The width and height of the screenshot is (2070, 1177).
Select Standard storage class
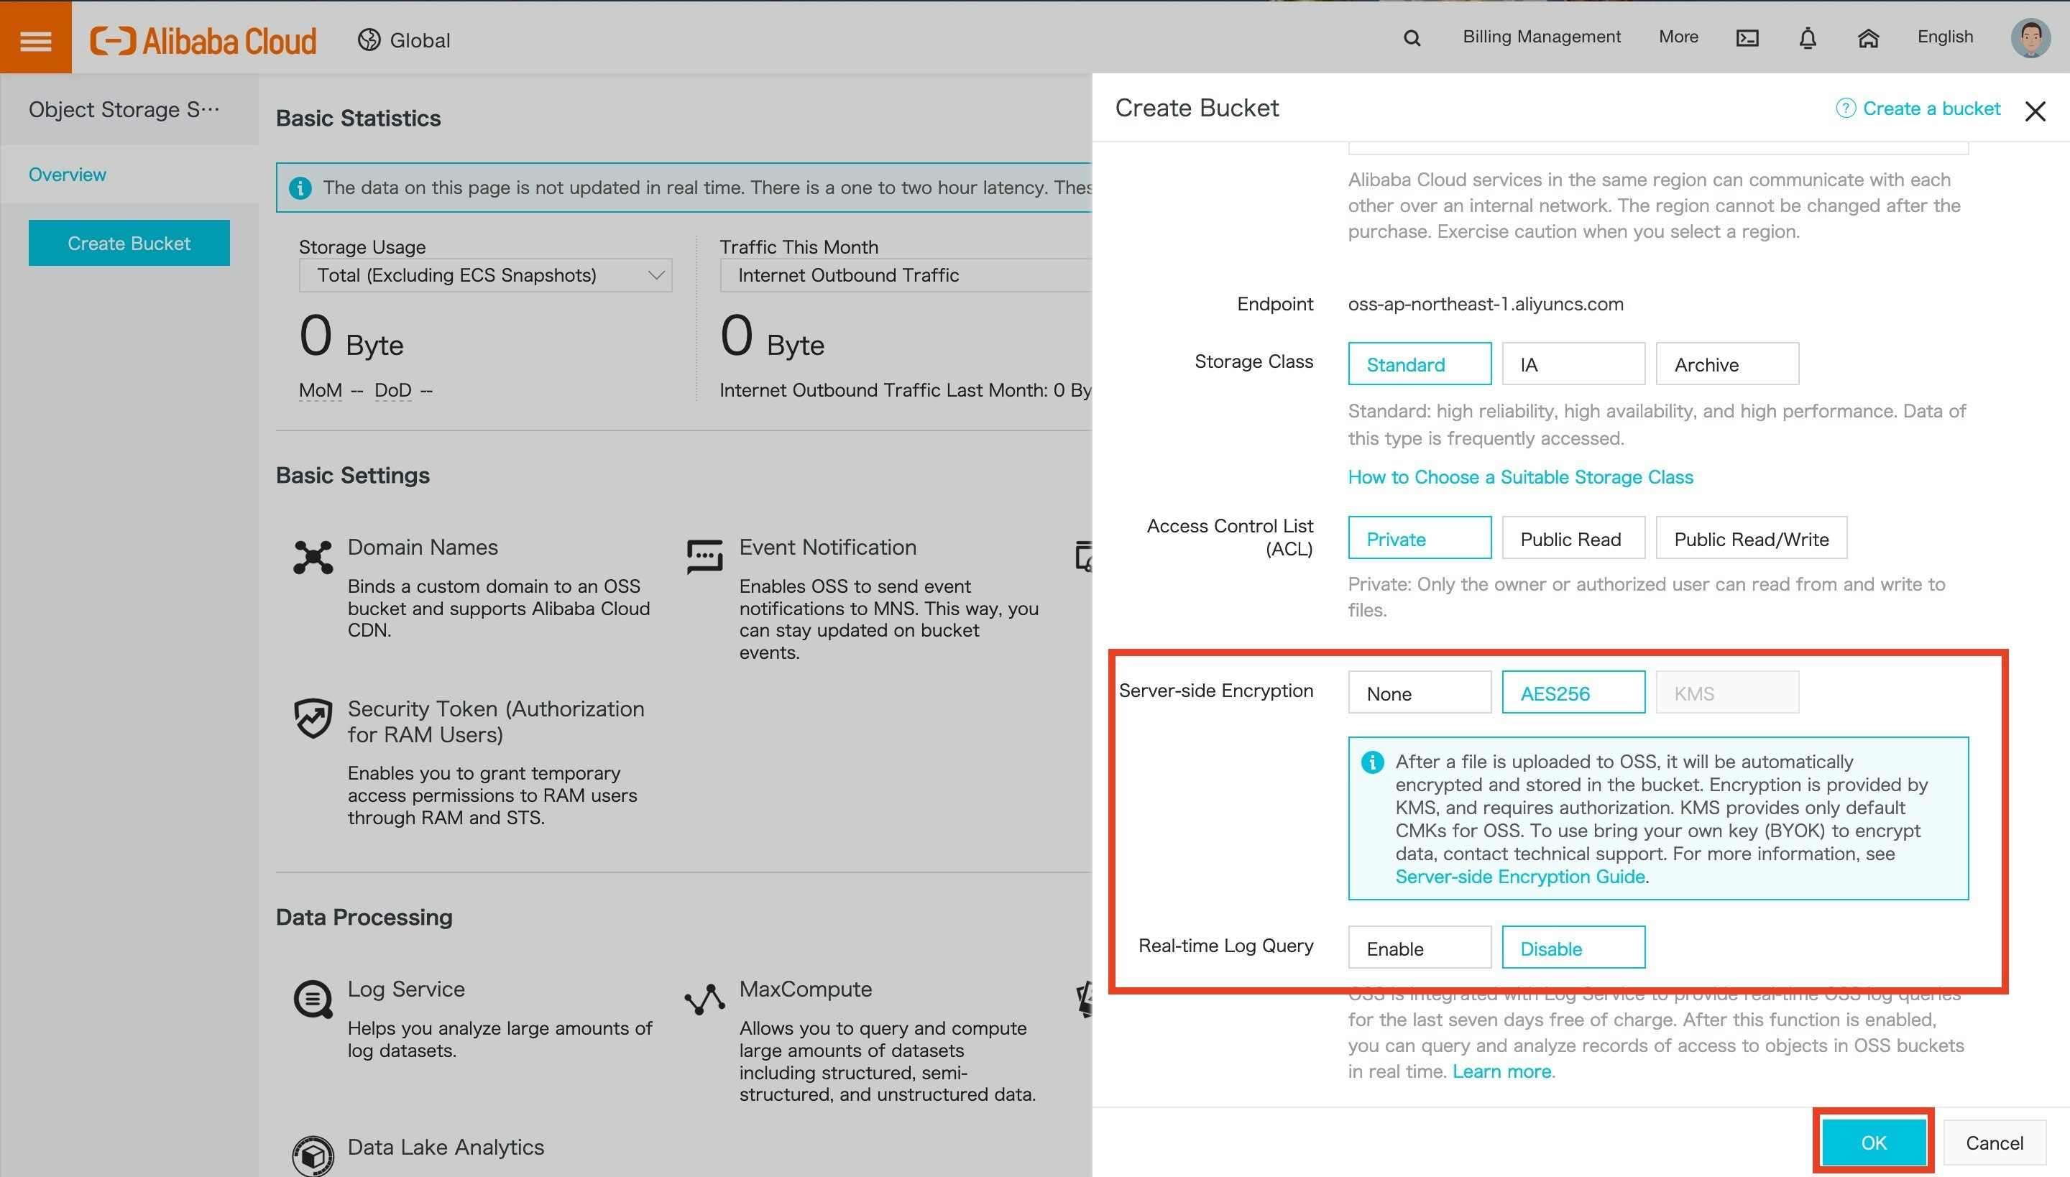[x=1419, y=364]
